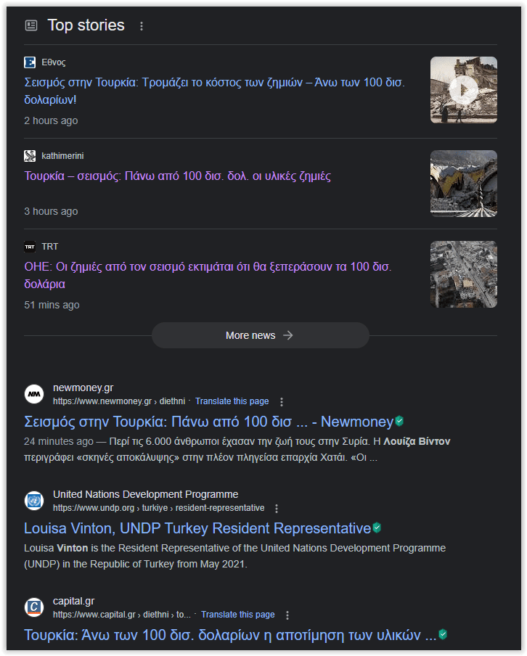Click green shield badge beside Louisa Vinton title

pos(377,528)
